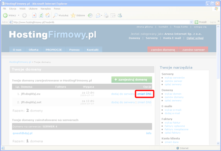Click the Twoje konto top link
Image resolution: width=221 pixels, height=151 pixels.
coord(181,27)
